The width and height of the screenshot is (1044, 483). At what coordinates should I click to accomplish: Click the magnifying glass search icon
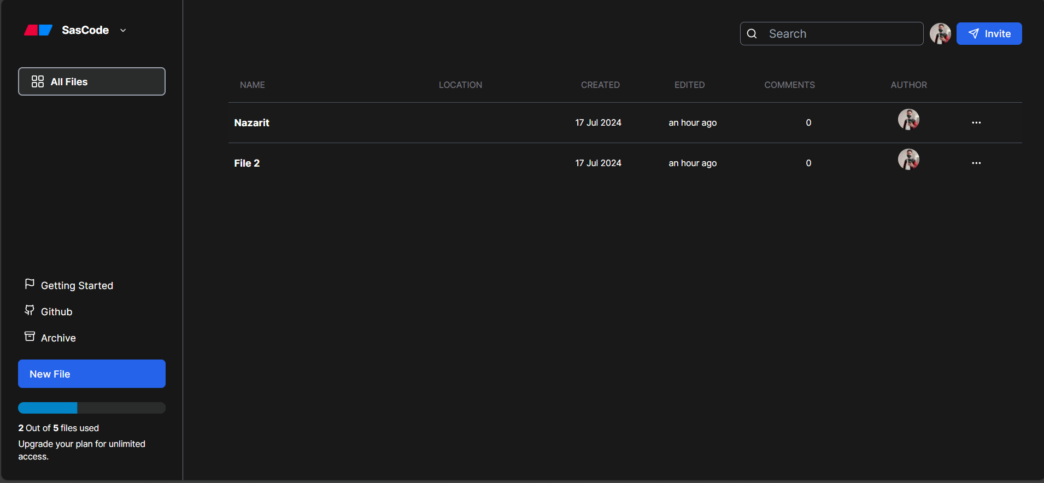pos(752,34)
